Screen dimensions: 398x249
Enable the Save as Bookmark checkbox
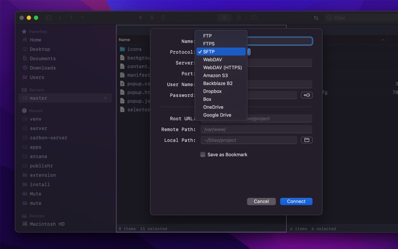point(203,154)
